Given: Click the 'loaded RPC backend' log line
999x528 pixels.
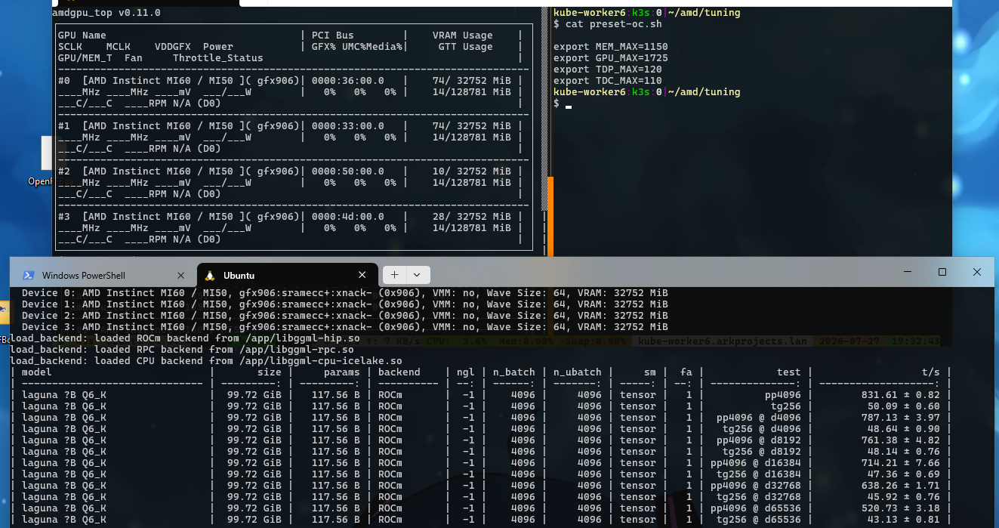Looking at the screenshot, I should click(x=182, y=350).
